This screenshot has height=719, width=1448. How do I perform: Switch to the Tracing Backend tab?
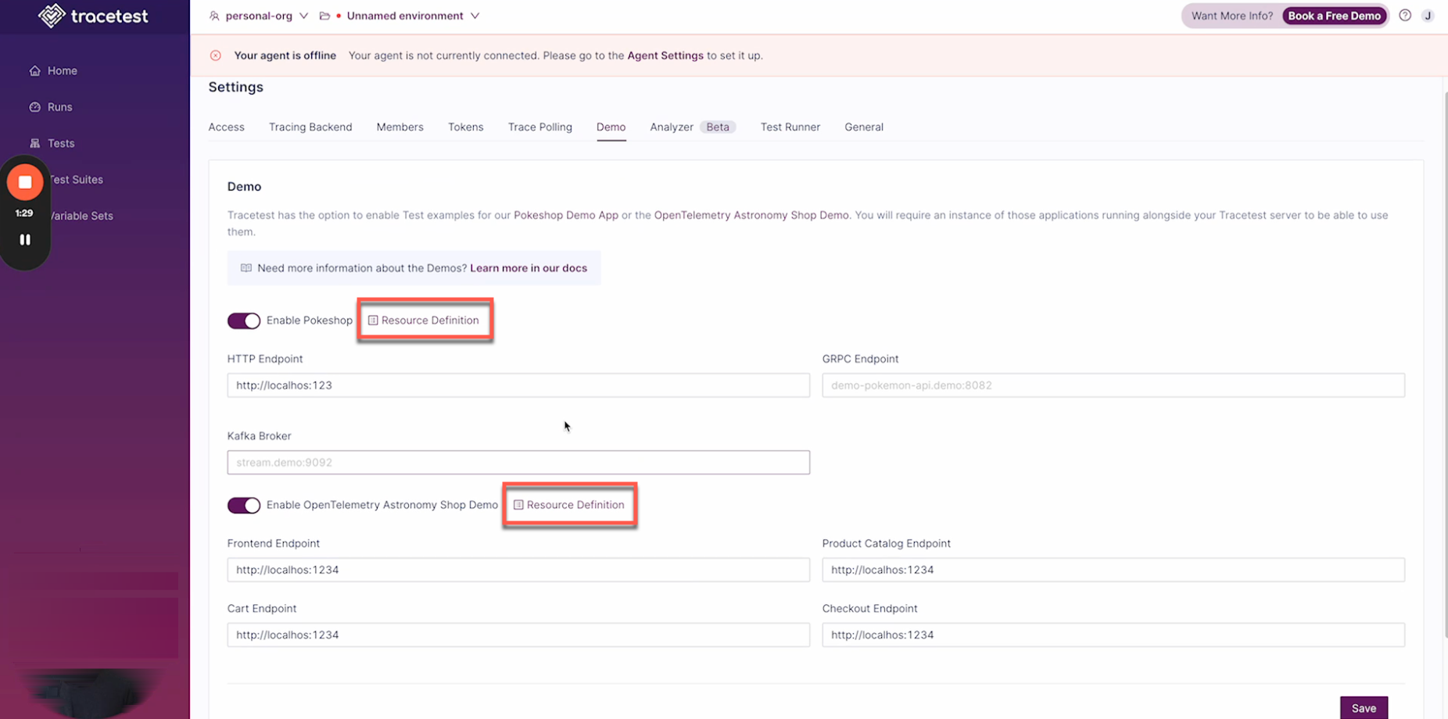point(310,127)
